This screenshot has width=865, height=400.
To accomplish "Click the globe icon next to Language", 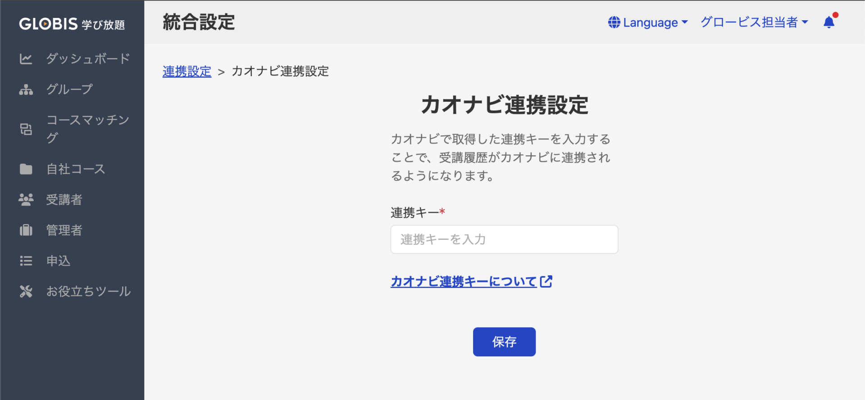I will pyautogui.click(x=614, y=22).
